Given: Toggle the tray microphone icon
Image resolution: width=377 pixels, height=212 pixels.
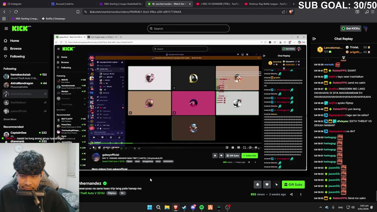Looking at the screenshot, I should coord(333,207).
